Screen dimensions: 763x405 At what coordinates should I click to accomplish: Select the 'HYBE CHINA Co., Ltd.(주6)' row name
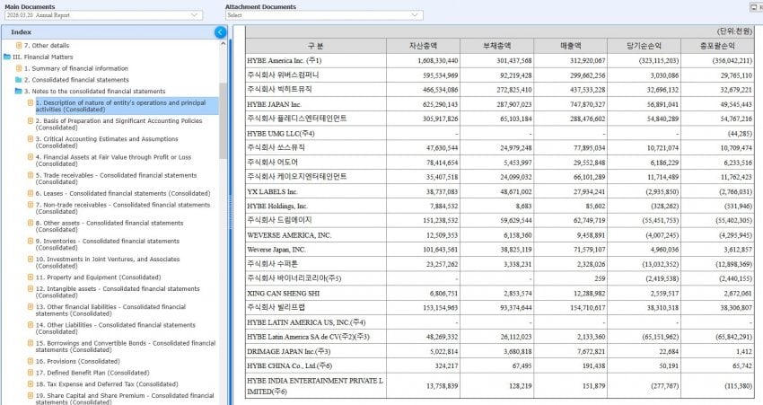tap(290, 366)
